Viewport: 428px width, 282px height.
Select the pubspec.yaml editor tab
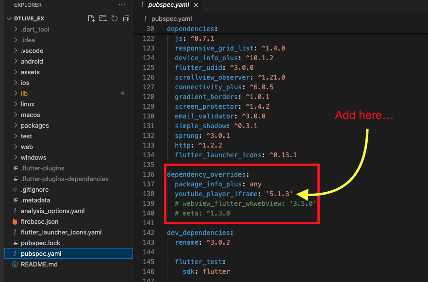tap(168, 5)
